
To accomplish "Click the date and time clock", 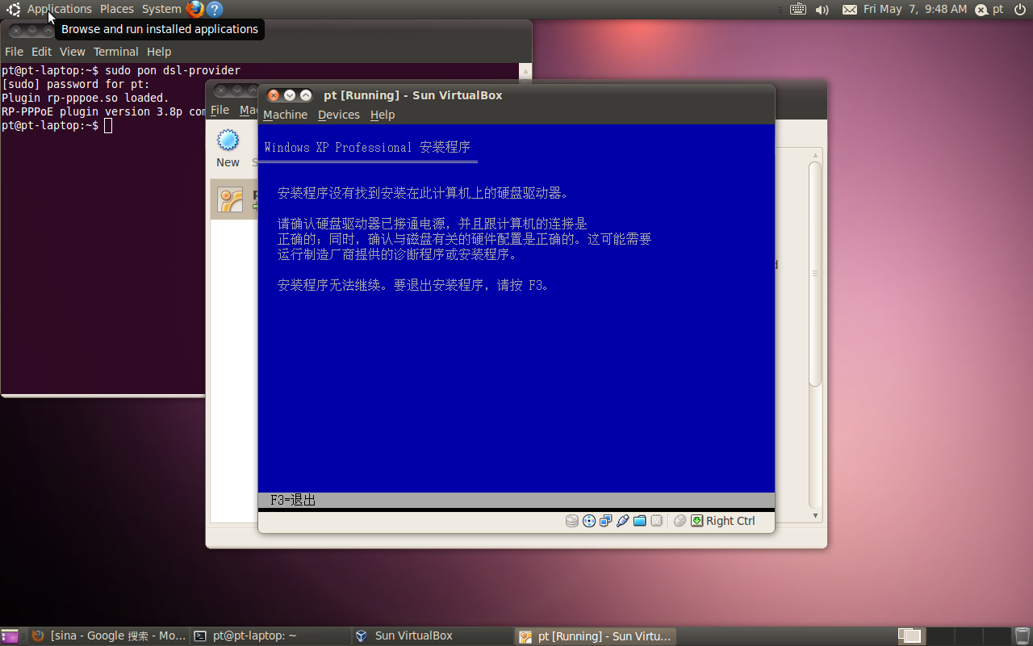I will [x=915, y=9].
